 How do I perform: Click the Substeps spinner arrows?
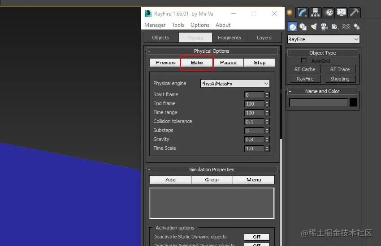267,131
